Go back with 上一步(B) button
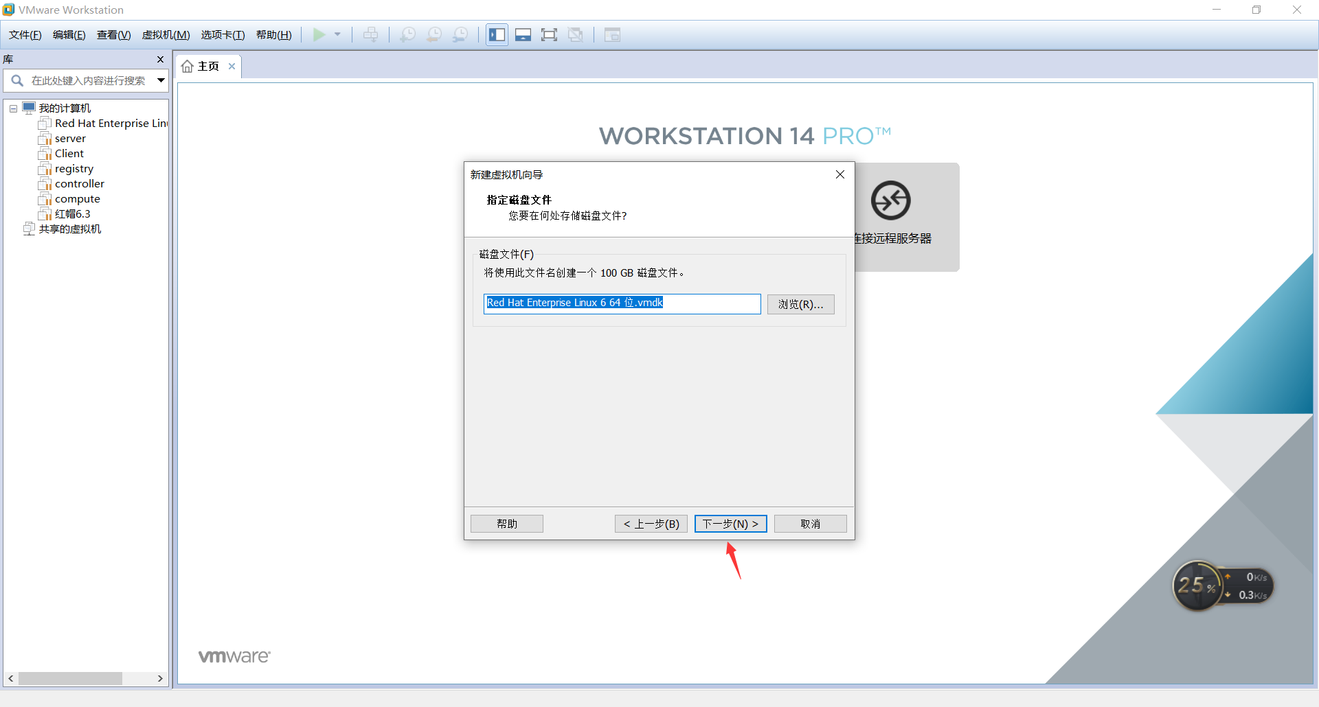 click(x=651, y=524)
